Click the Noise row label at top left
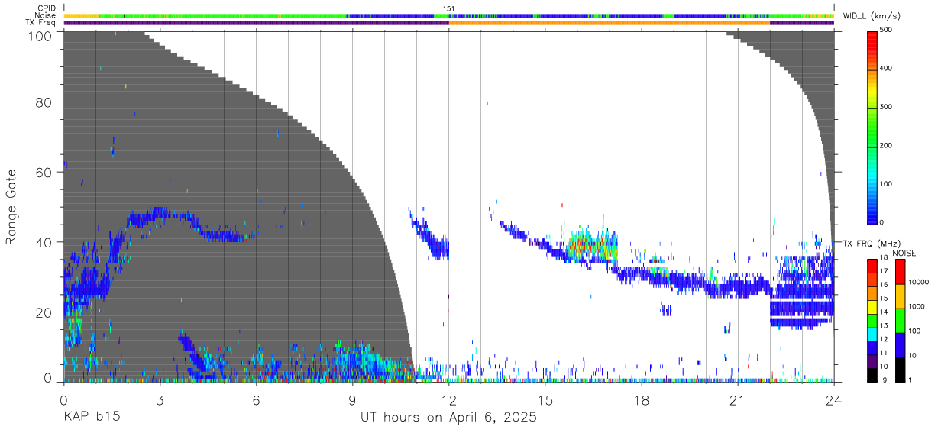938x433 pixels. click(x=45, y=15)
